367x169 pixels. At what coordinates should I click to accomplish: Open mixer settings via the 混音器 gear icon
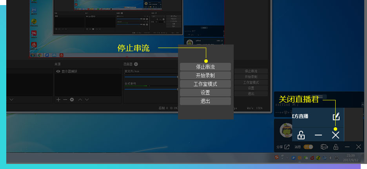point(136,64)
